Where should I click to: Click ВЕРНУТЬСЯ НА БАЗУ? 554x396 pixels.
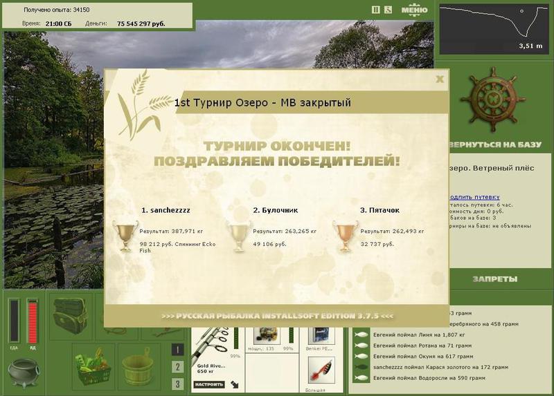tap(496, 144)
